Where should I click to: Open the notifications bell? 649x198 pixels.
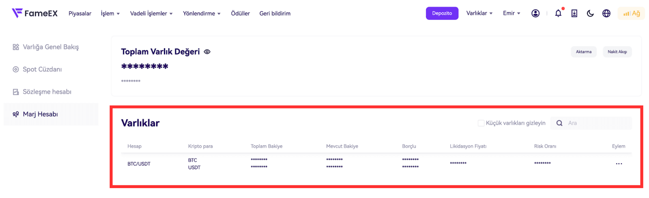558,13
